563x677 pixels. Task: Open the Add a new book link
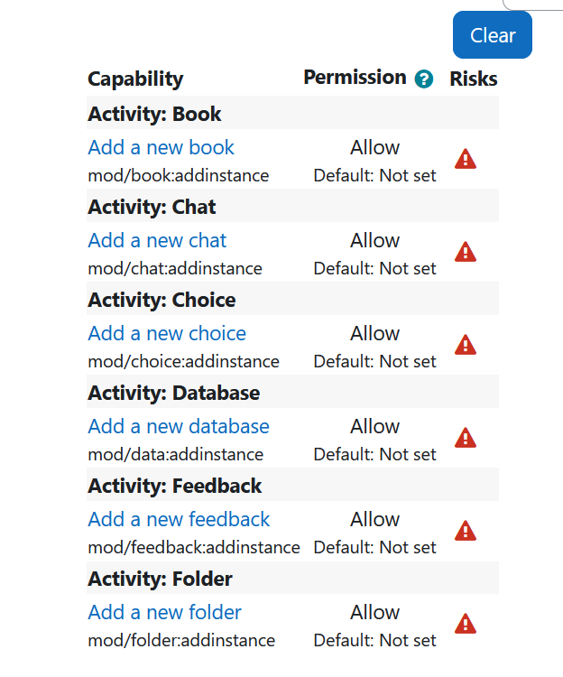(161, 148)
